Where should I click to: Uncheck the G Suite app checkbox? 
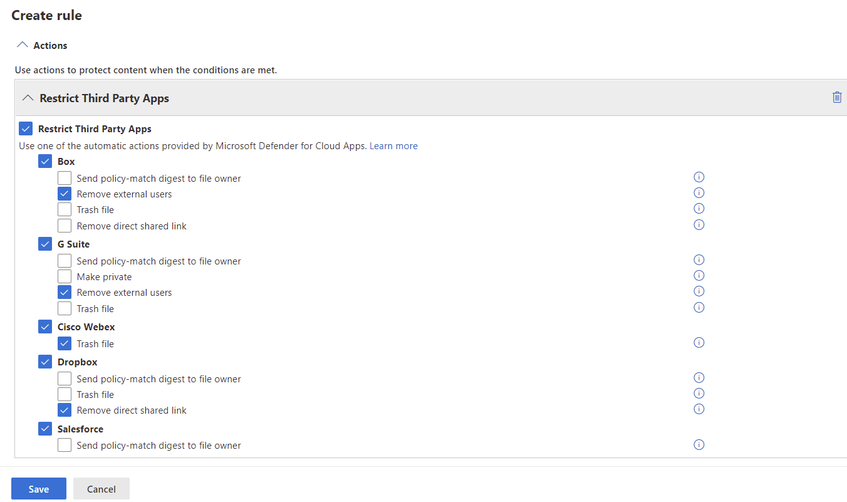point(45,244)
